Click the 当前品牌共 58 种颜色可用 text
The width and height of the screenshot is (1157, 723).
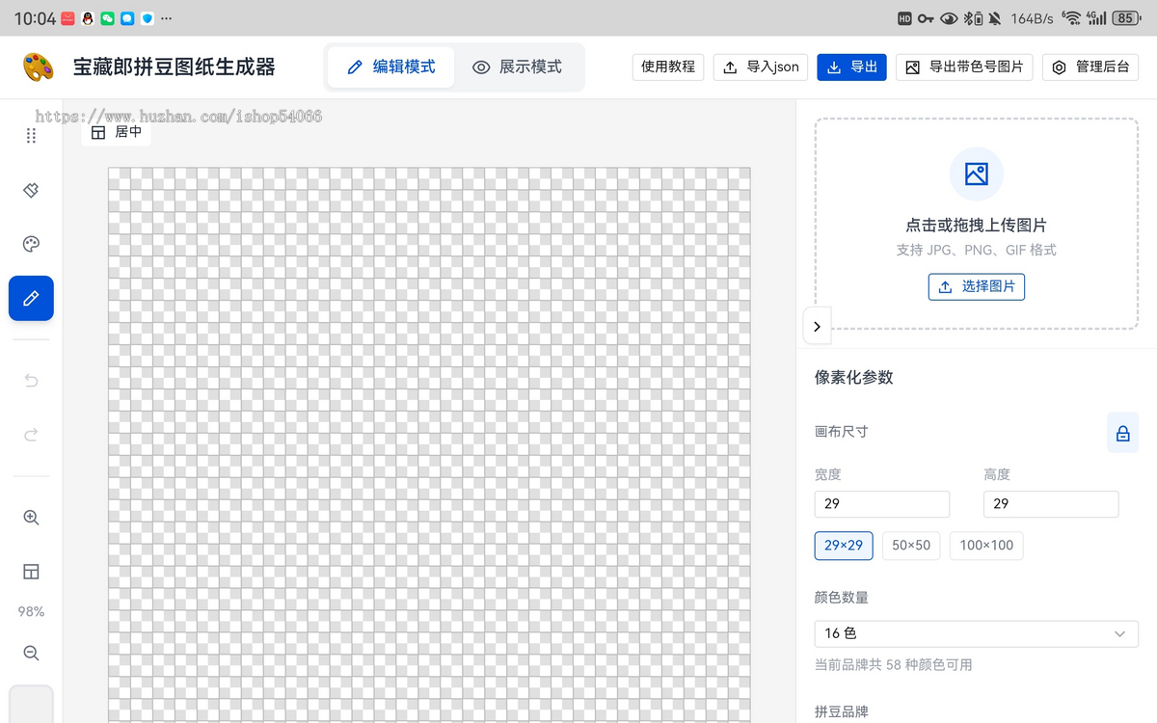tap(894, 665)
